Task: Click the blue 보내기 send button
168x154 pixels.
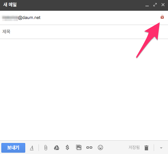Action: [x=13, y=148]
